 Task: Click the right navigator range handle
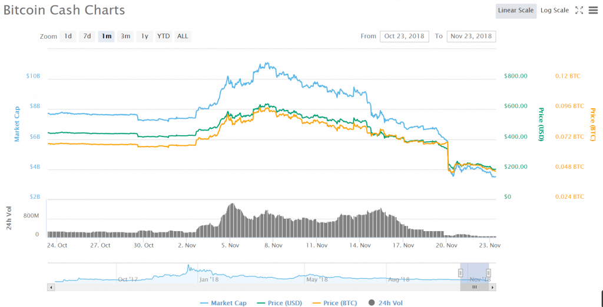488,272
